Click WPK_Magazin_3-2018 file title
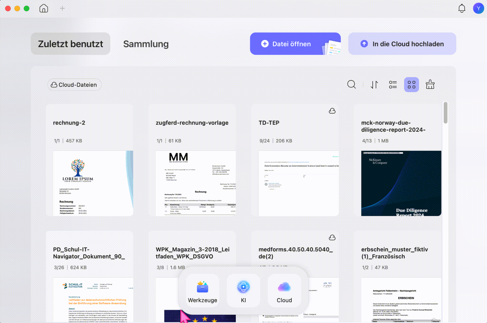This screenshot has width=487, height=323. pyautogui.click(x=193, y=253)
